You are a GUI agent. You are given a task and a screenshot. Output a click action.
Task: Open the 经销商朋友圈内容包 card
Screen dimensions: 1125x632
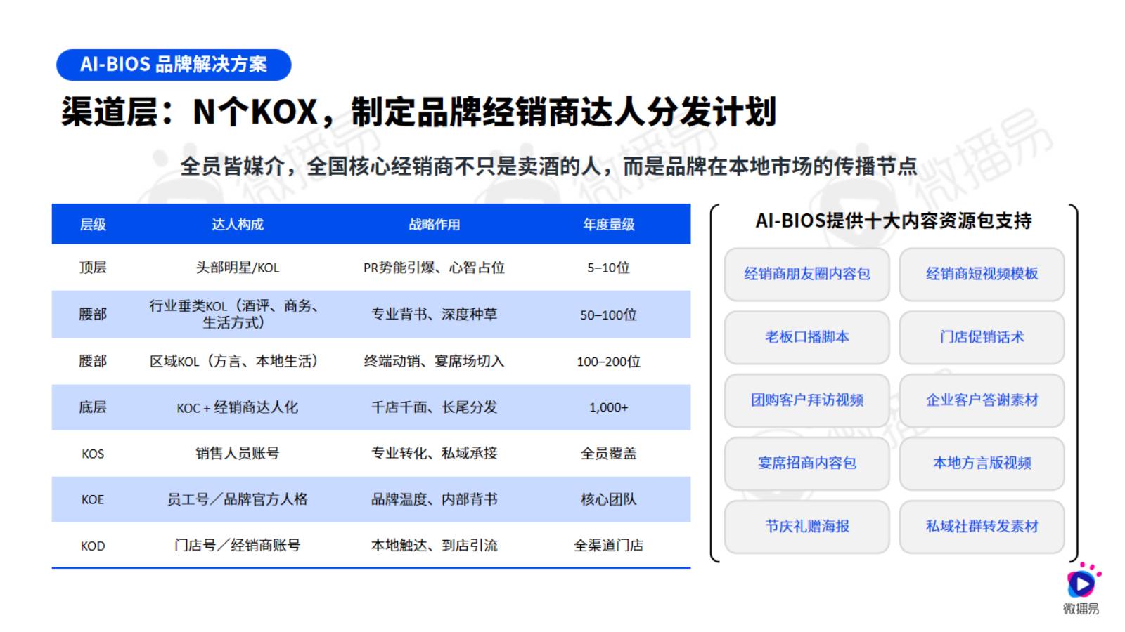pyautogui.click(x=807, y=274)
